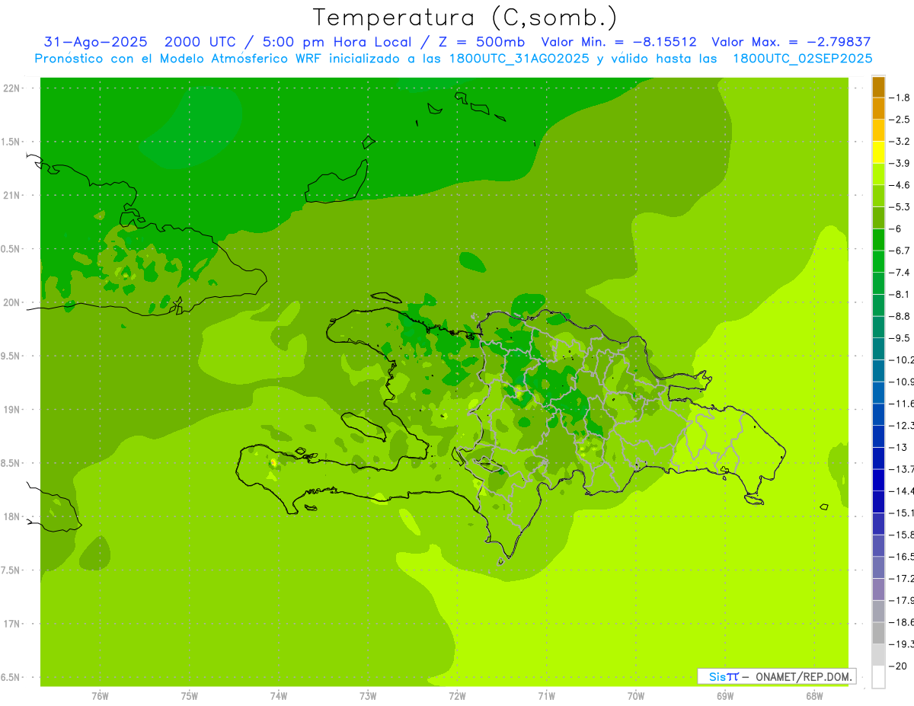This screenshot has height=706, width=914.
Task: Click the '-6' legend value
Action: (x=896, y=228)
